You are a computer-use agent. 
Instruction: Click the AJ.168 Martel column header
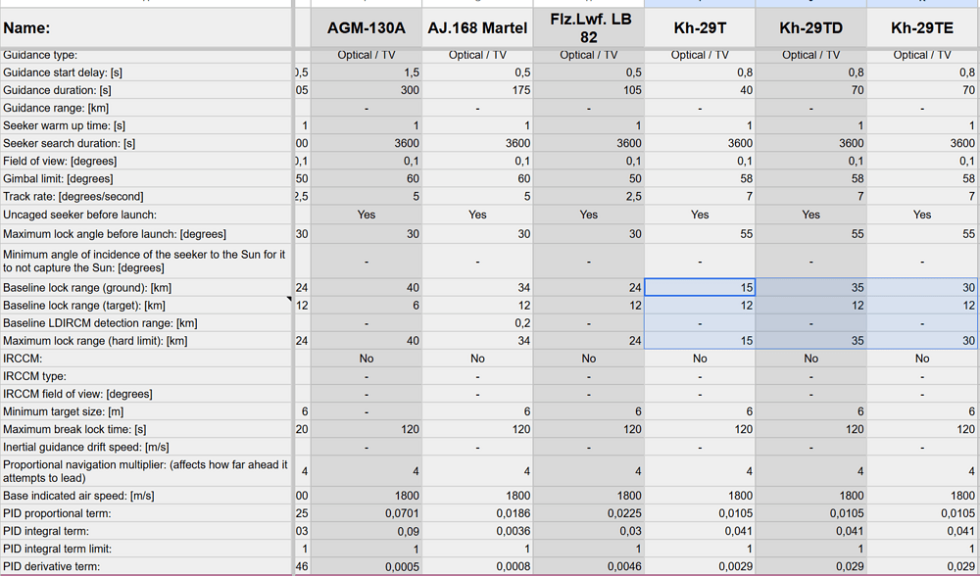pyautogui.click(x=477, y=28)
